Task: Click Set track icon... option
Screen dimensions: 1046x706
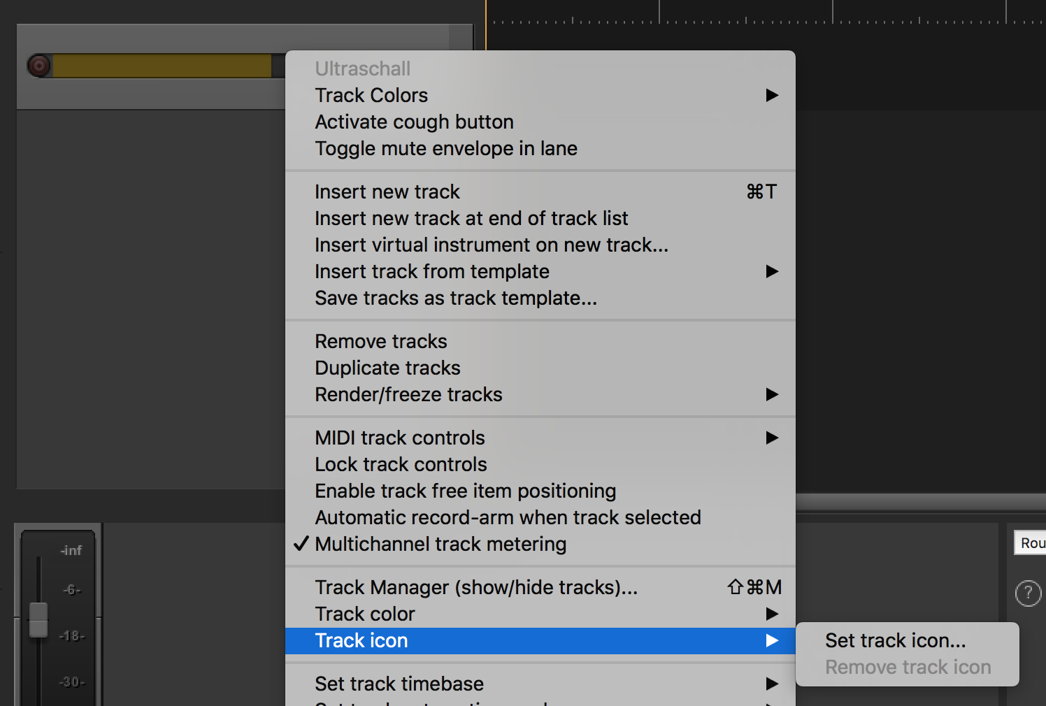Action: [x=895, y=640]
